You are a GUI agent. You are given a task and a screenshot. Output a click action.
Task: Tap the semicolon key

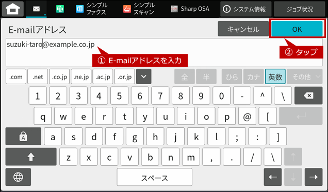pyautogui.click(x=237, y=137)
